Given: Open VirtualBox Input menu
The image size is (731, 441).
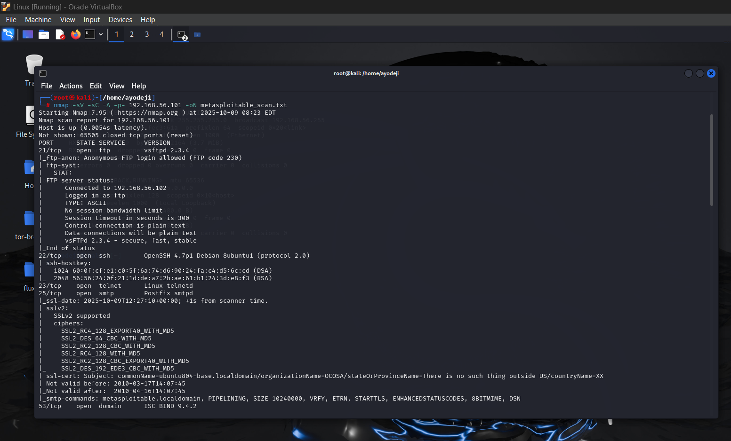Looking at the screenshot, I should point(92,20).
